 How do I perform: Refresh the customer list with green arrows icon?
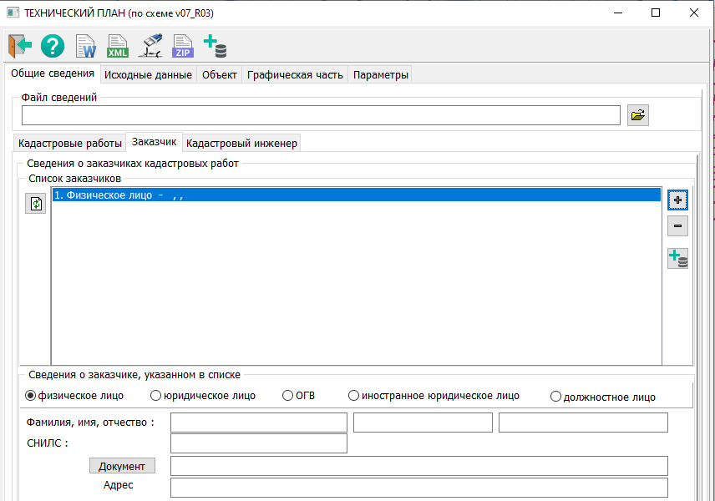36,204
